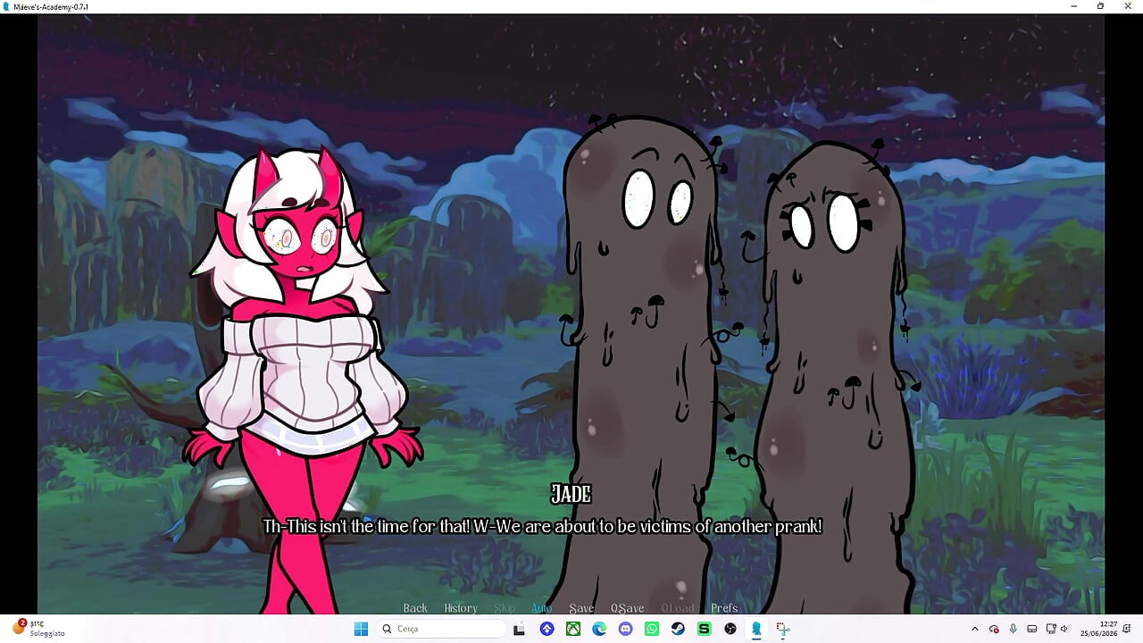Click Q.Load in the quick menu
1143x643 pixels.
tap(678, 608)
